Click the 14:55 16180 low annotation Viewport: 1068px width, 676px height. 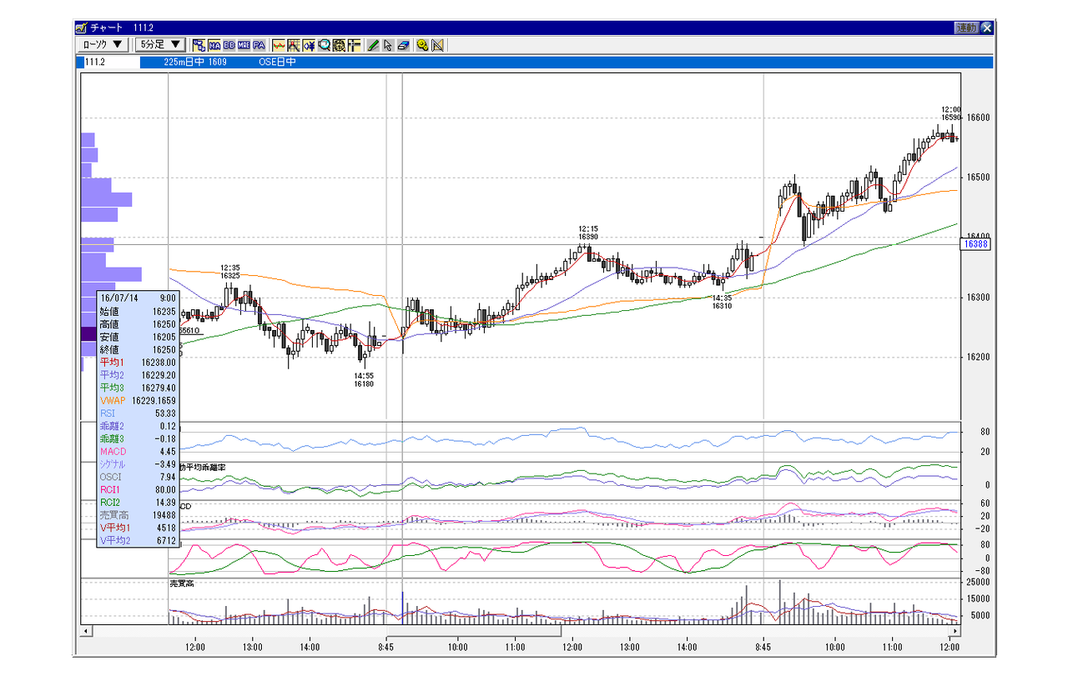tap(363, 379)
